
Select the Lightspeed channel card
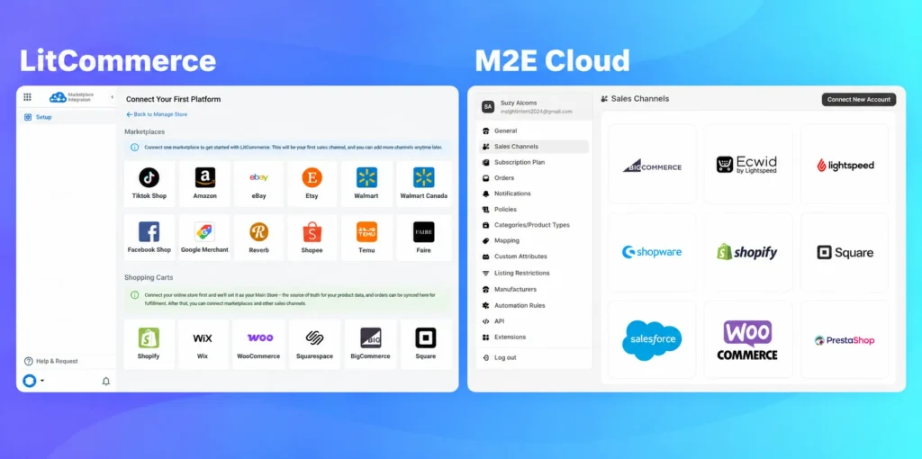[845, 164]
